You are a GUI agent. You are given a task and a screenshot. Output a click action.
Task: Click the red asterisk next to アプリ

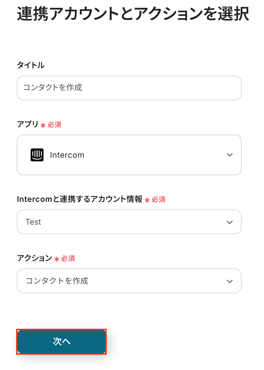click(43, 125)
